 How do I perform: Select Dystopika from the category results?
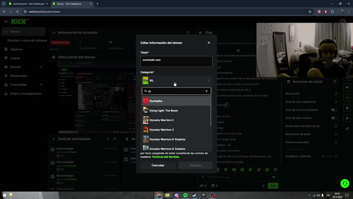coord(176,101)
